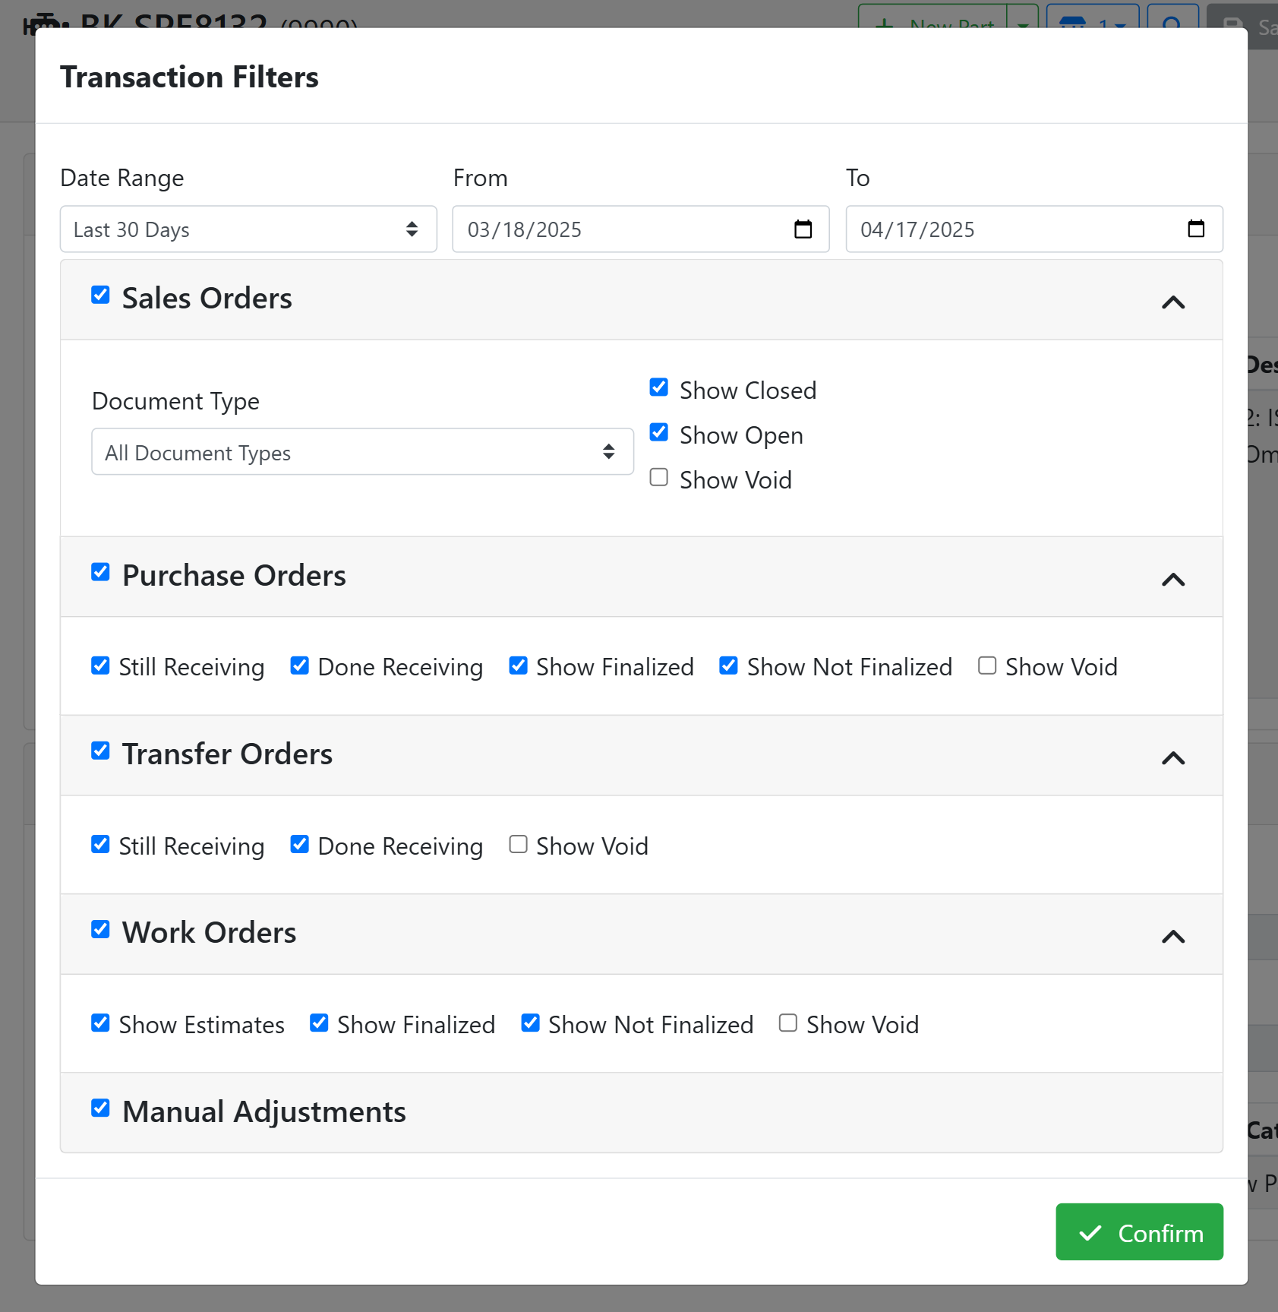Uncheck Show Closed checkbox
1278x1312 pixels.
click(x=659, y=388)
